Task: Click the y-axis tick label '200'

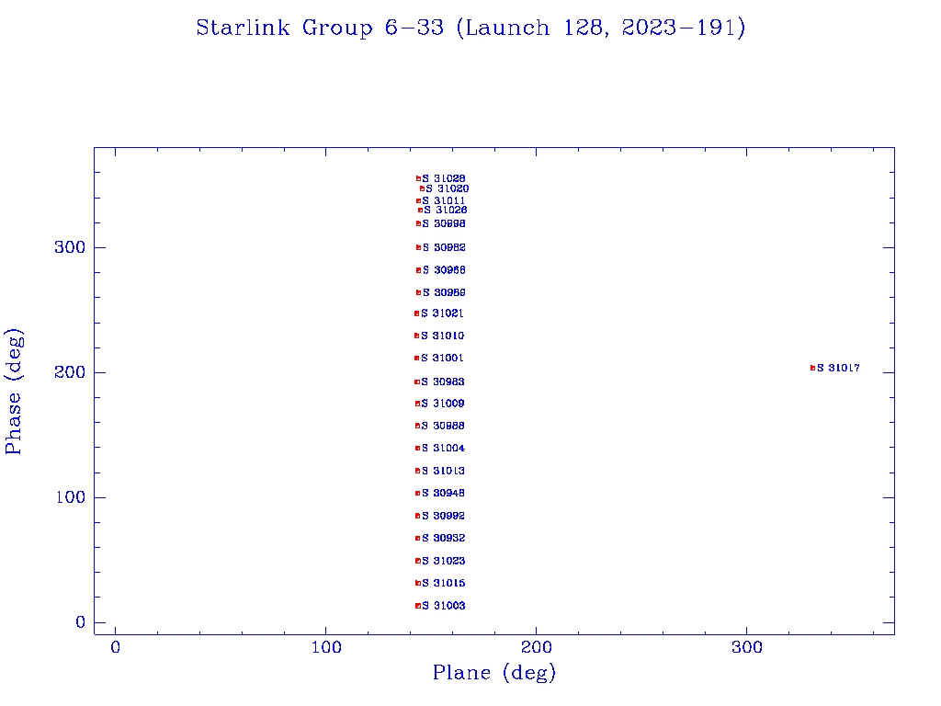Action: coord(70,372)
